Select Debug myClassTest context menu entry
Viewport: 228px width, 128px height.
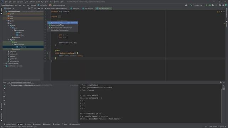[63, 25]
